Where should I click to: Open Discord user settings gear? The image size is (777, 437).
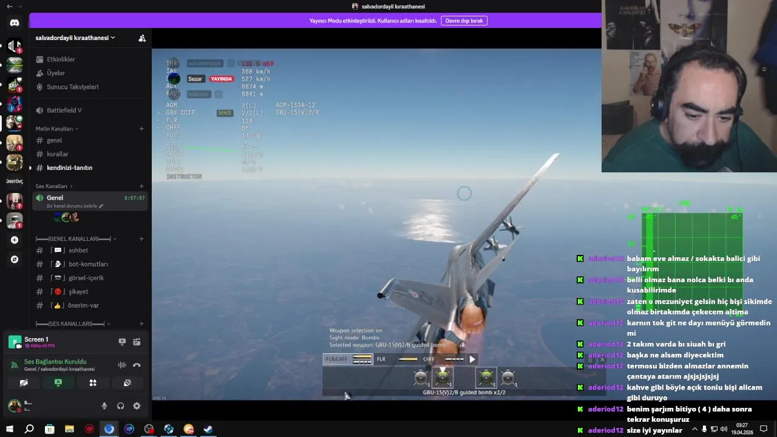(137, 406)
